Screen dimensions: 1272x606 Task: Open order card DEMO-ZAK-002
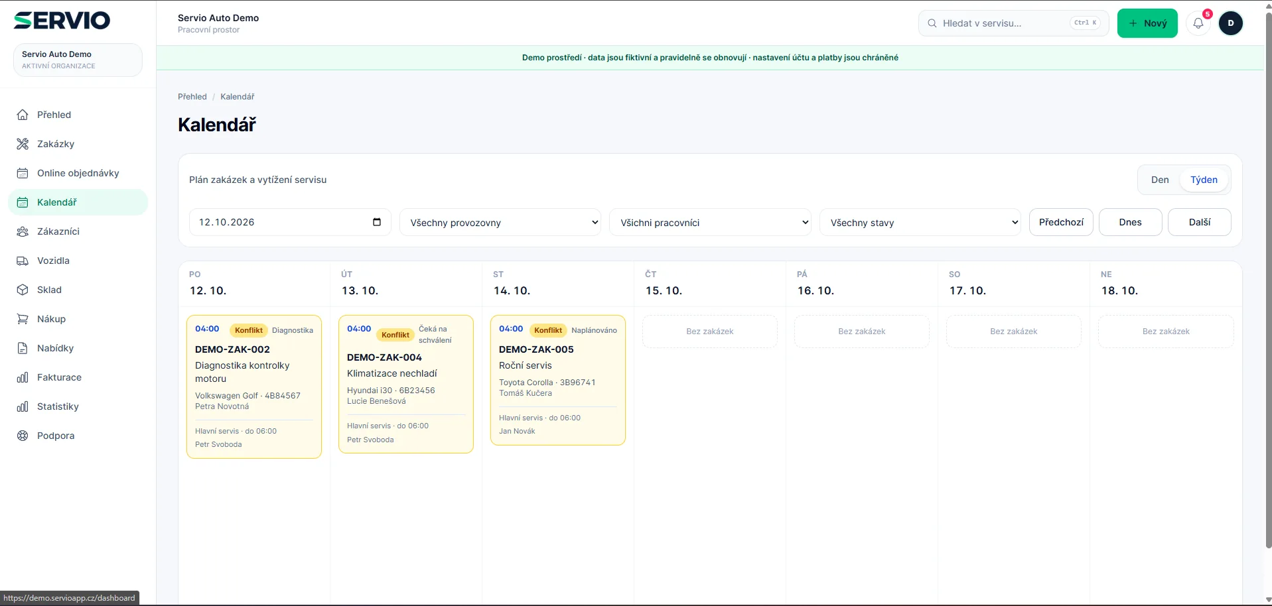coord(254,387)
